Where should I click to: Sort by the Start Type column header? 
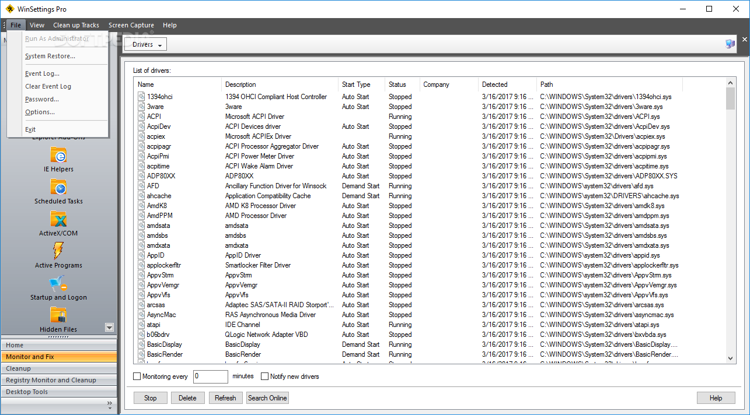(361, 85)
